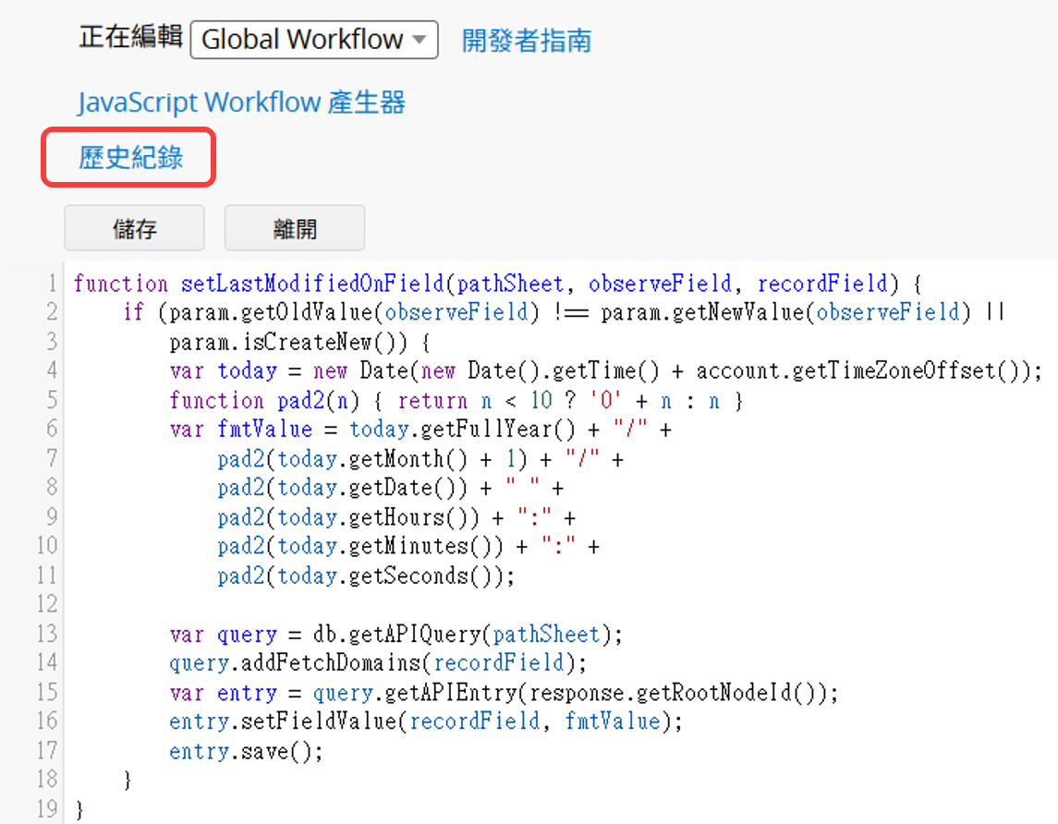The width and height of the screenshot is (1058, 824).
Task: Click line number 1 in the gutter
Action: click(x=52, y=284)
